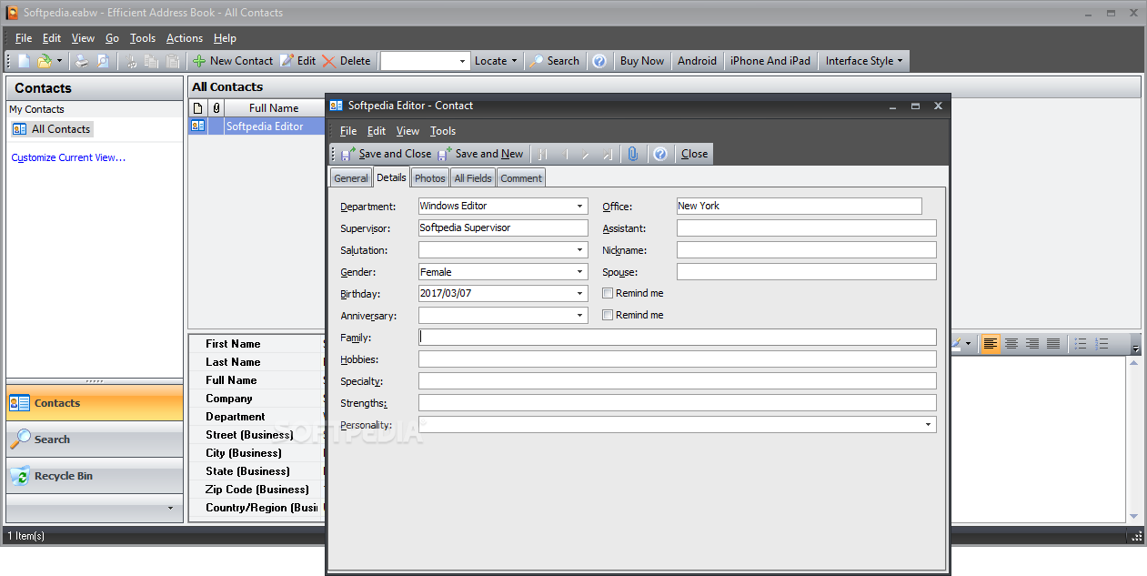Align text left in the comment editor toolbar
Viewport: 1147px width, 576px height.
click(990, 344)
